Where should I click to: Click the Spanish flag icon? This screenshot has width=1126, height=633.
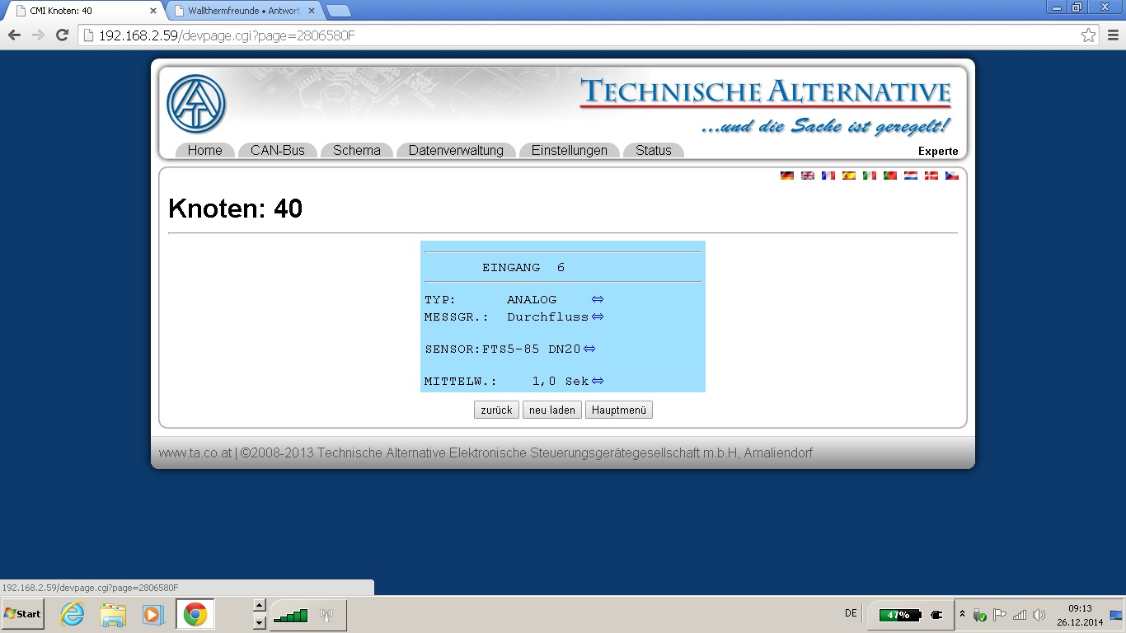[849, 176]
